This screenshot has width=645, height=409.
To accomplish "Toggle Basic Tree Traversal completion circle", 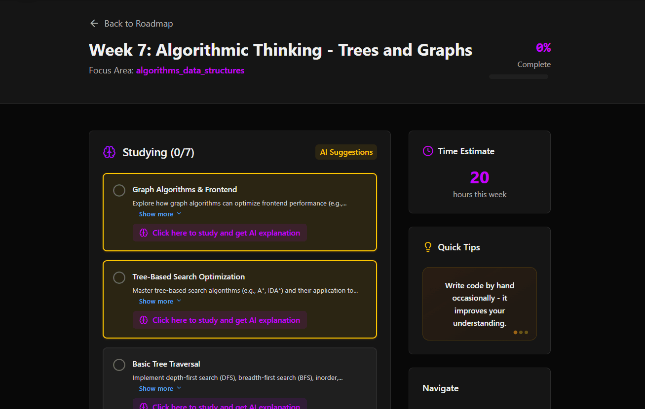I will (x=119, y=365).
